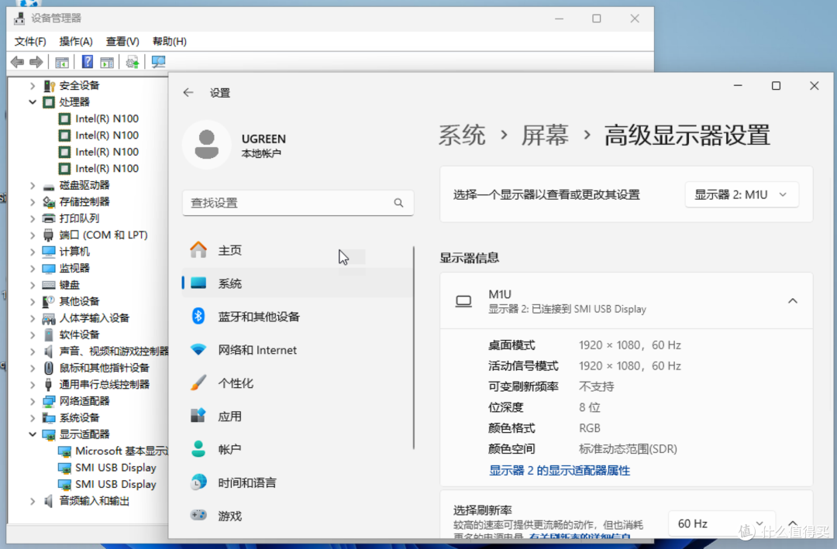The width and height of the screenshot is (837, 549).
Task: Click the Settings sidebar vertical scrollbar
Action: (x=414, y=348)
